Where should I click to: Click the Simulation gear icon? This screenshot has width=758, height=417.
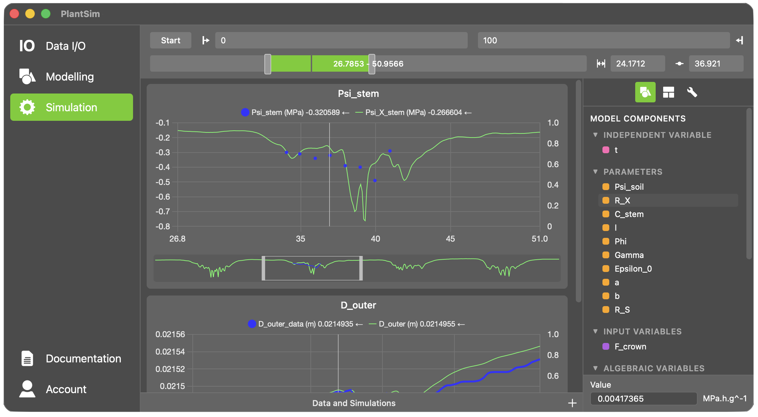point(27,107)
